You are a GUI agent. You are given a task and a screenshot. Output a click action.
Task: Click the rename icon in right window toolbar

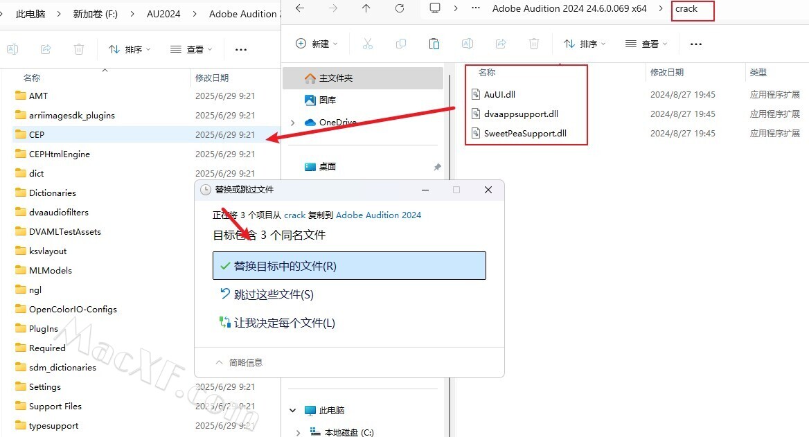click(468, 44)
